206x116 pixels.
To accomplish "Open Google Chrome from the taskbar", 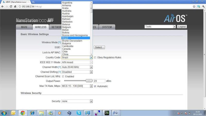I will click(23, 113).
